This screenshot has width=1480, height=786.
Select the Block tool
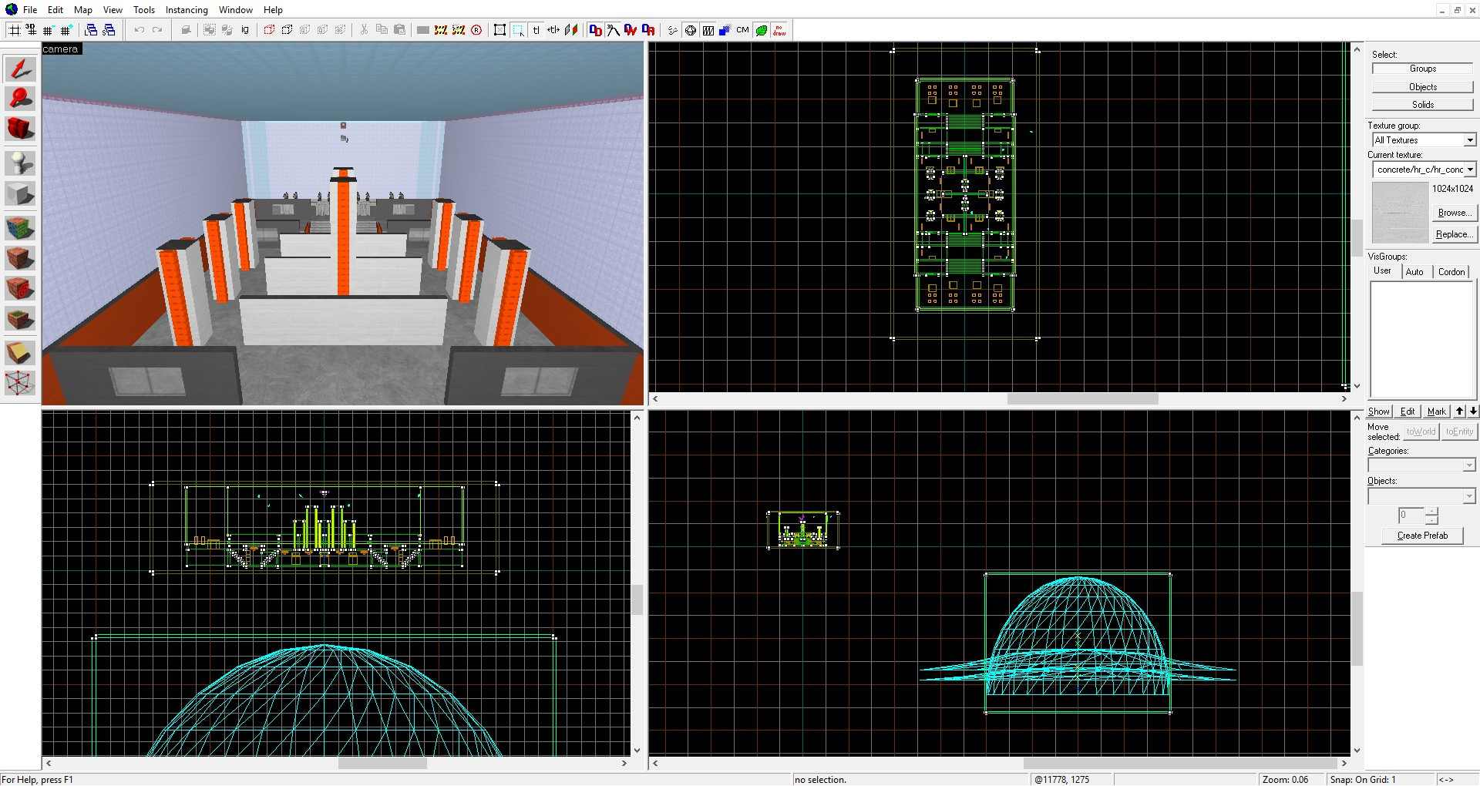(20, 193)
